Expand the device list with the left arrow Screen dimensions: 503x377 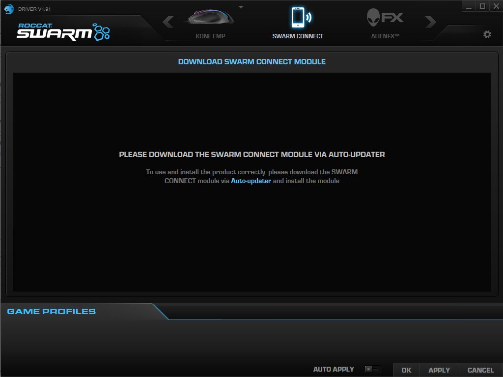pyautogui.click(x=168, y=22)
